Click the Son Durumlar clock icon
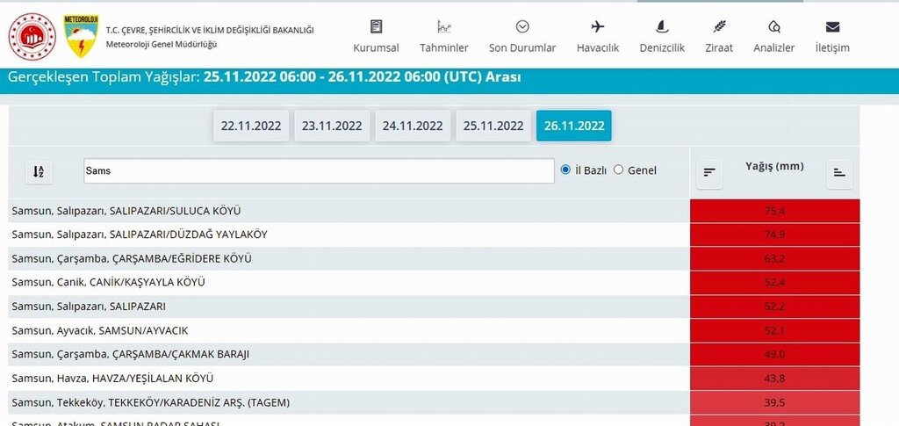 click(522, 26)
